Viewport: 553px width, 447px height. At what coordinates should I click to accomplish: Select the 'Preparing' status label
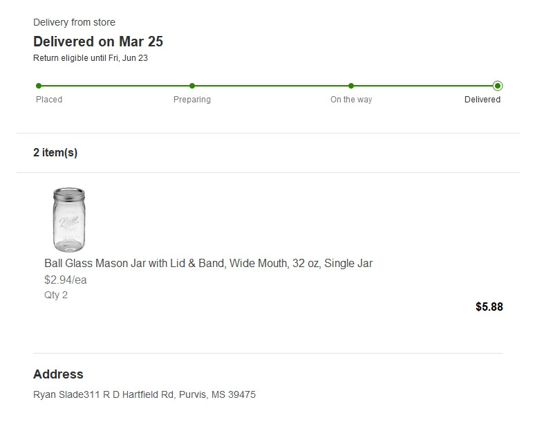click(192, 100)
